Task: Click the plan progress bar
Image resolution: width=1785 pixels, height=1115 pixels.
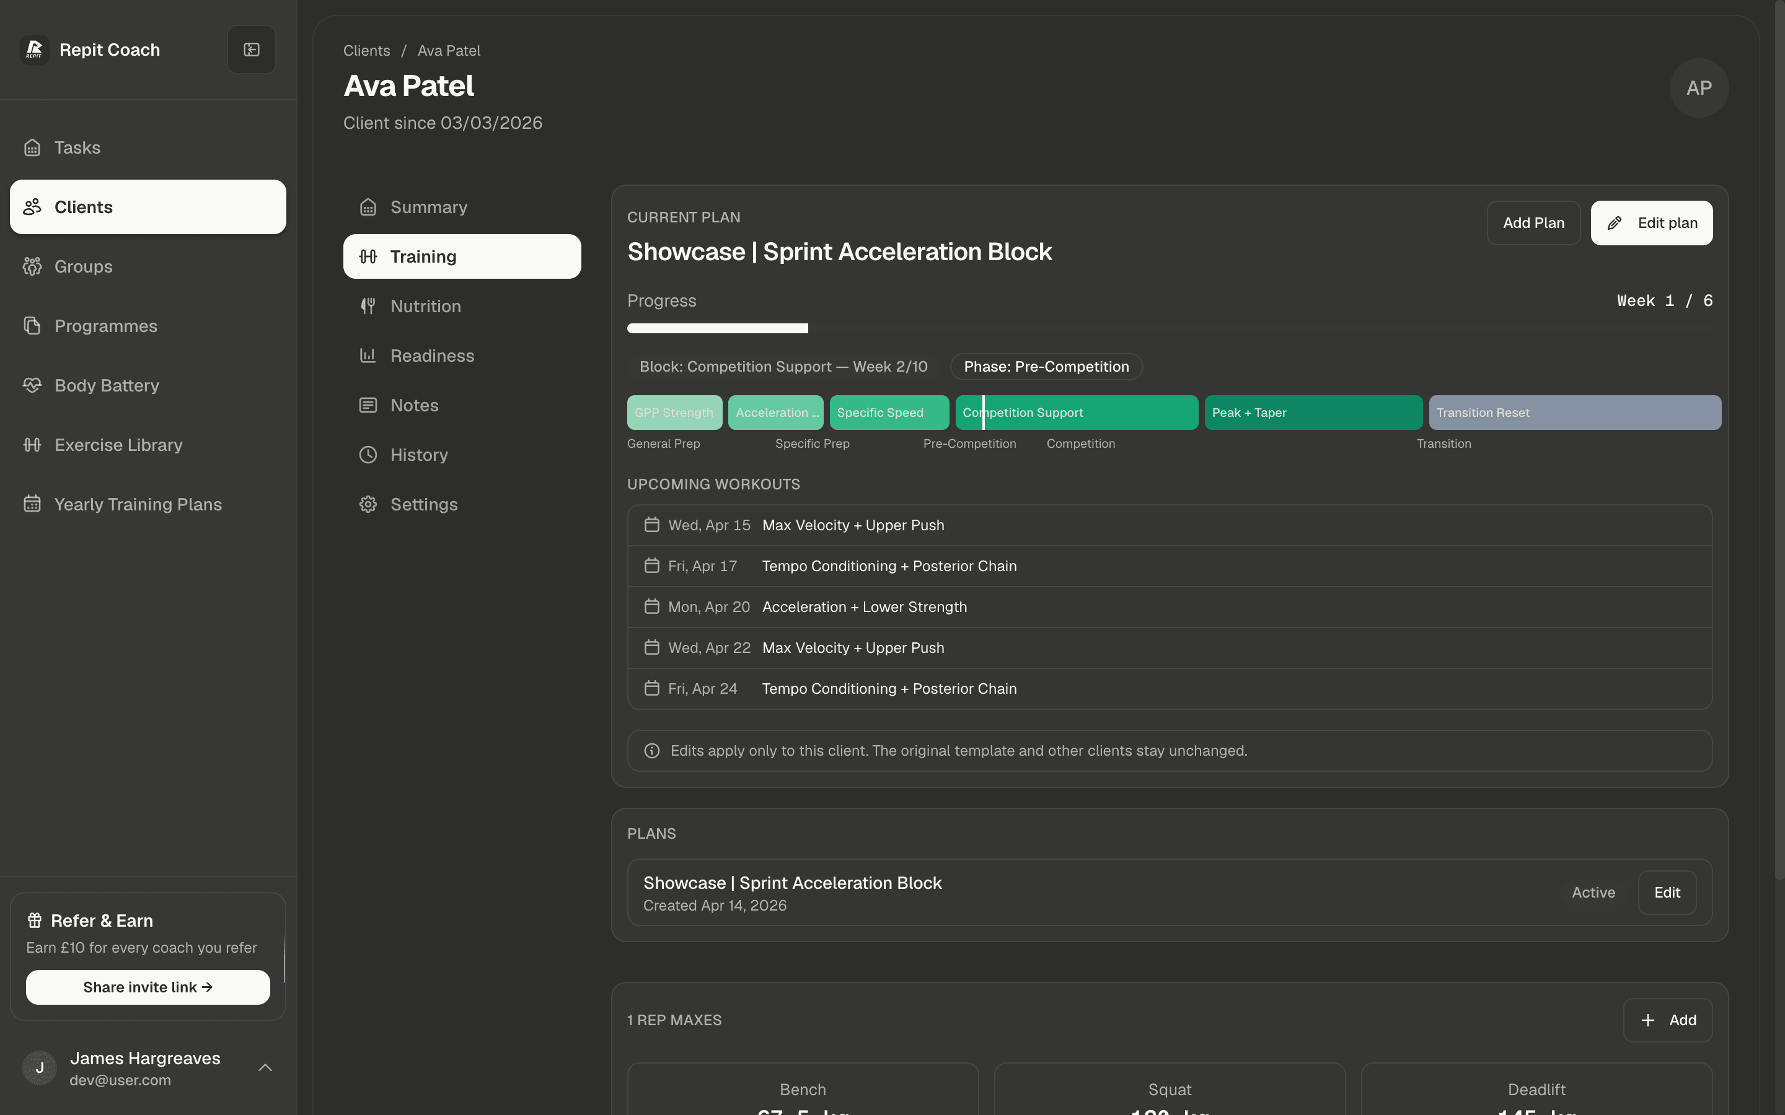Action: click(1170, 328)
